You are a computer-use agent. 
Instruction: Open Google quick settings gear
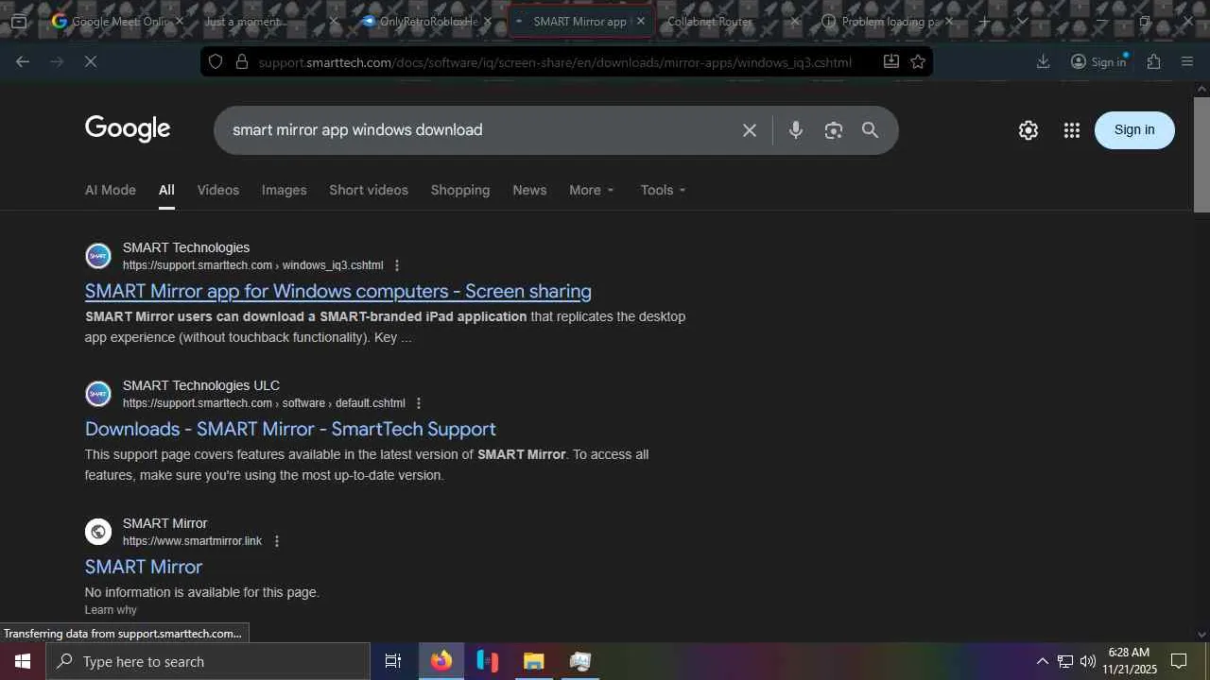click(x=1028, y=130)
